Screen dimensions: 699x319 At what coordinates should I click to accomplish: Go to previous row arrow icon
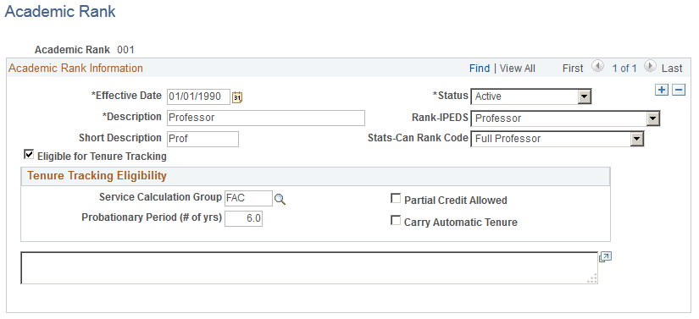[597, 67]
